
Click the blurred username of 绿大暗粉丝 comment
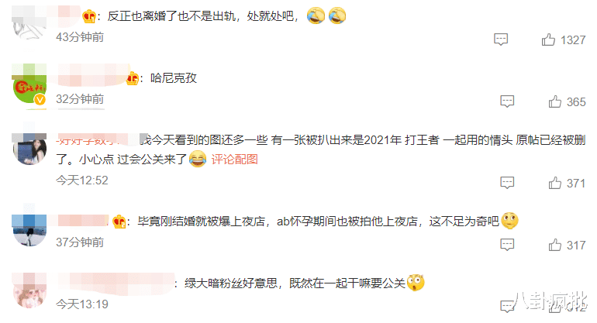116,283
